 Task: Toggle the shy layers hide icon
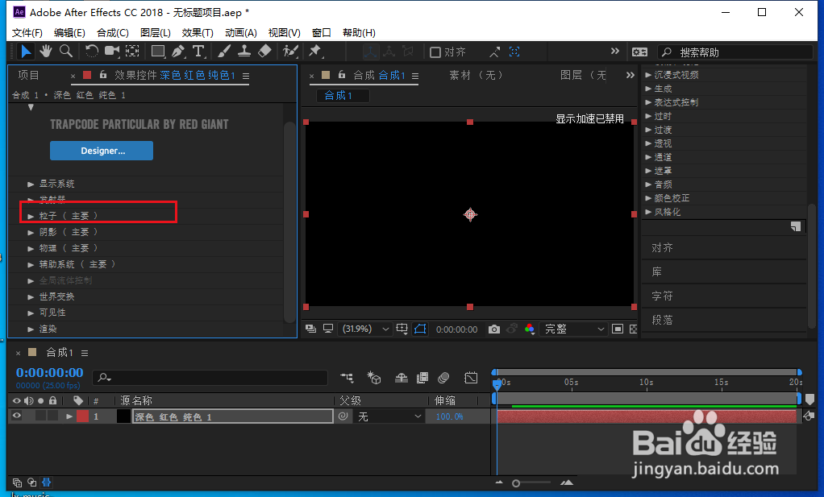pos(401,378)
